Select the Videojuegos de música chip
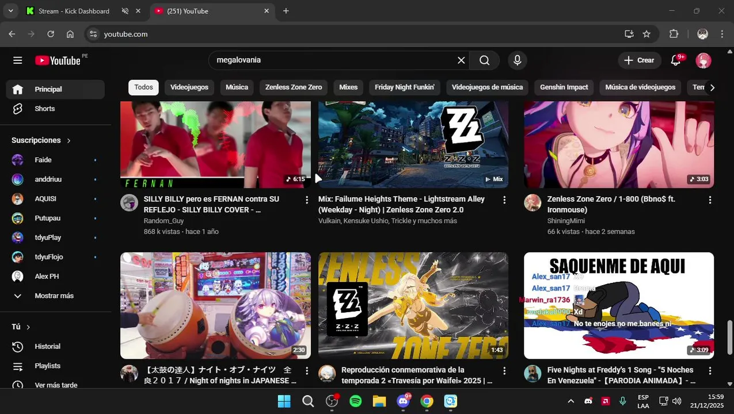Image resolution: width=734 pixels, height=414 pixels. pos(487,87)
